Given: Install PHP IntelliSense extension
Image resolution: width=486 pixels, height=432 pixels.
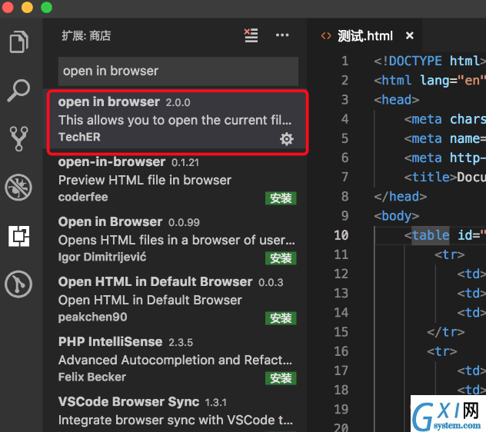Looking at the screenshot, I should click(281, 378).
